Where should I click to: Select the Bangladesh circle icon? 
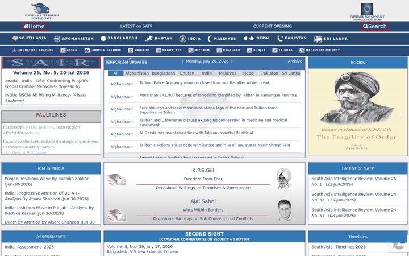click(103, 39)
